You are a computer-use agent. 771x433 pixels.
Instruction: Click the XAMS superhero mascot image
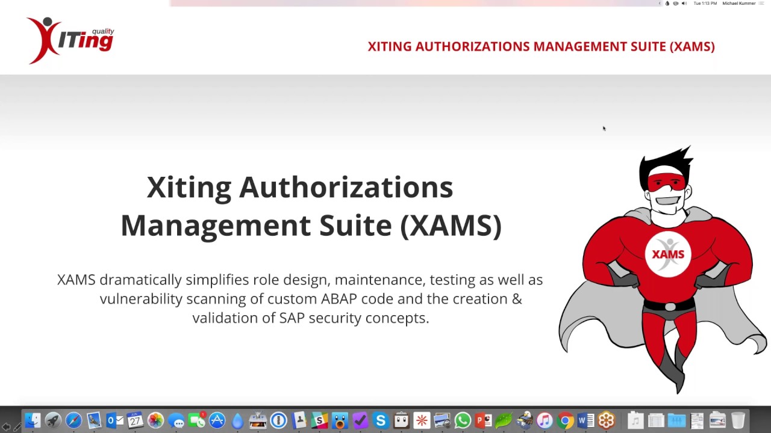(x=663, y=269)
